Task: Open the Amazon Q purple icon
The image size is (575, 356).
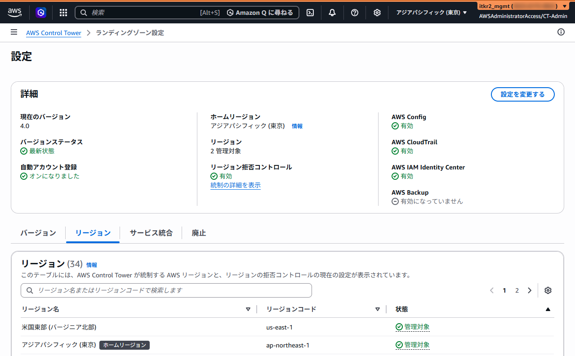Action: pos(41,13)
